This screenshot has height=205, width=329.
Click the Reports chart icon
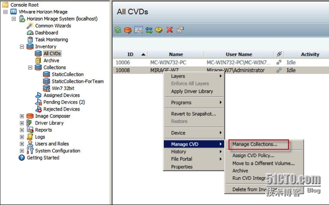point(30,130)
